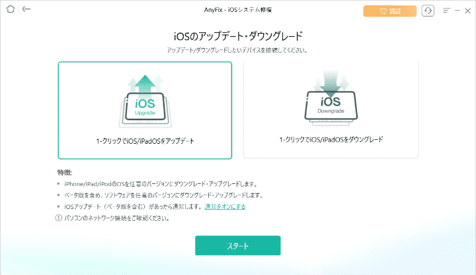
Task: Click the back arrow icon
Action: [26, 9]
